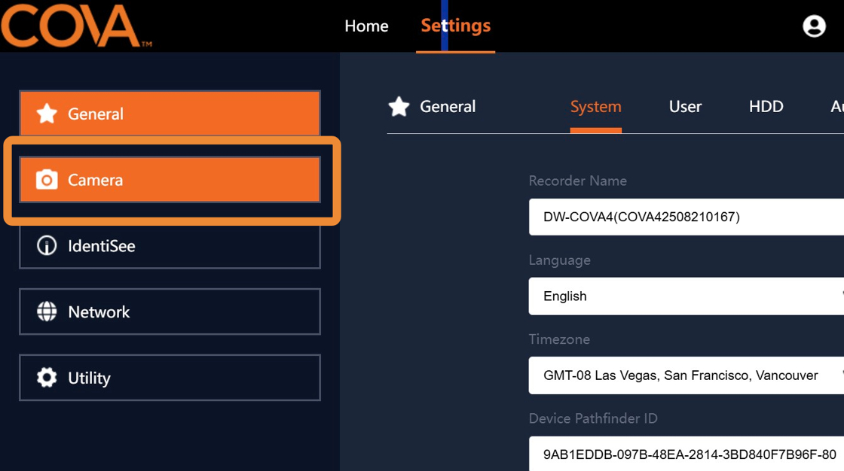
Task: Open the IdentiSee settings section
Action: 170,246
